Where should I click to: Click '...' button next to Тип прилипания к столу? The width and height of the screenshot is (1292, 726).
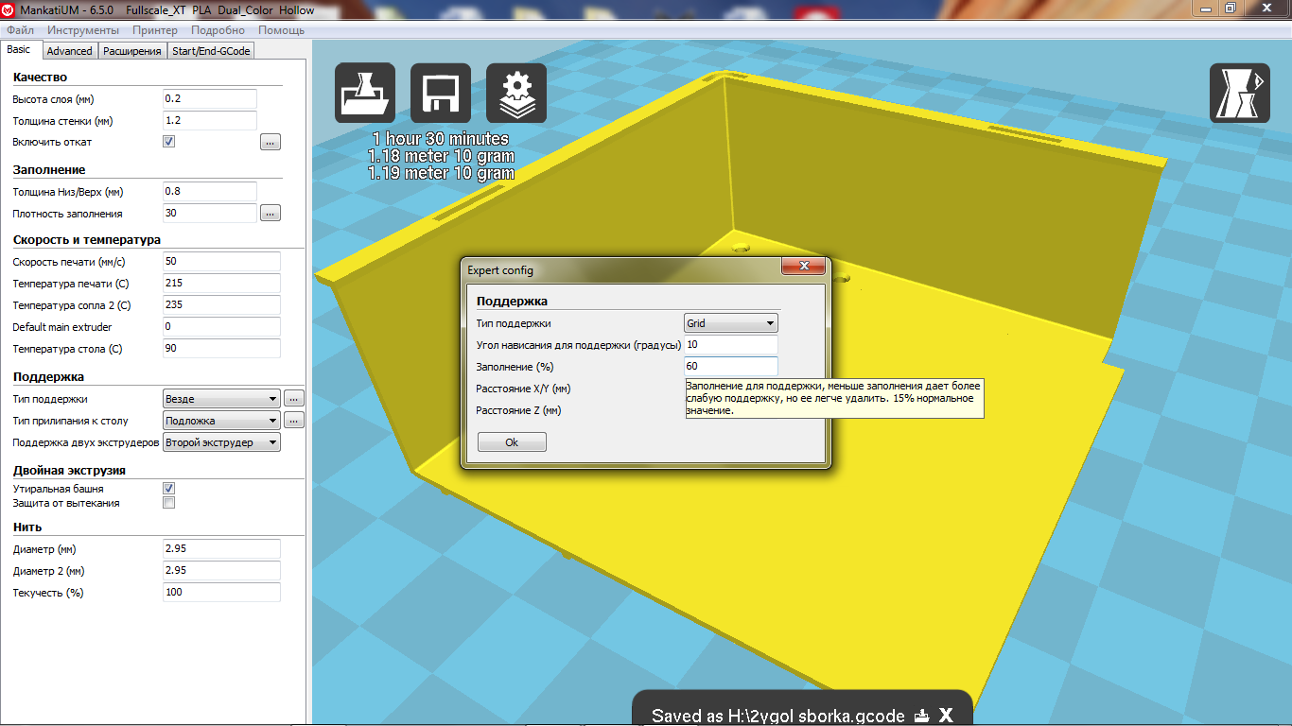click(x=293, y=421)
